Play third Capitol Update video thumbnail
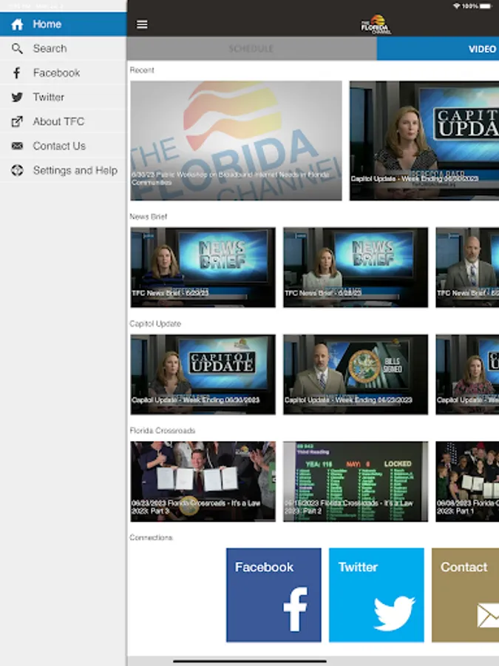The image size is (499, 666). point(468,374)
